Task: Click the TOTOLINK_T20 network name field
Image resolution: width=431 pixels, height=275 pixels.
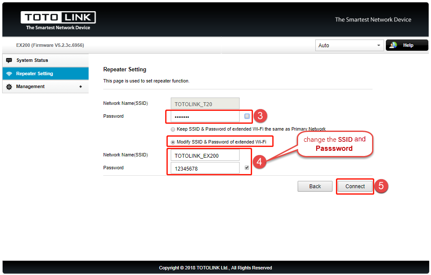Action: tap(205, 104)
